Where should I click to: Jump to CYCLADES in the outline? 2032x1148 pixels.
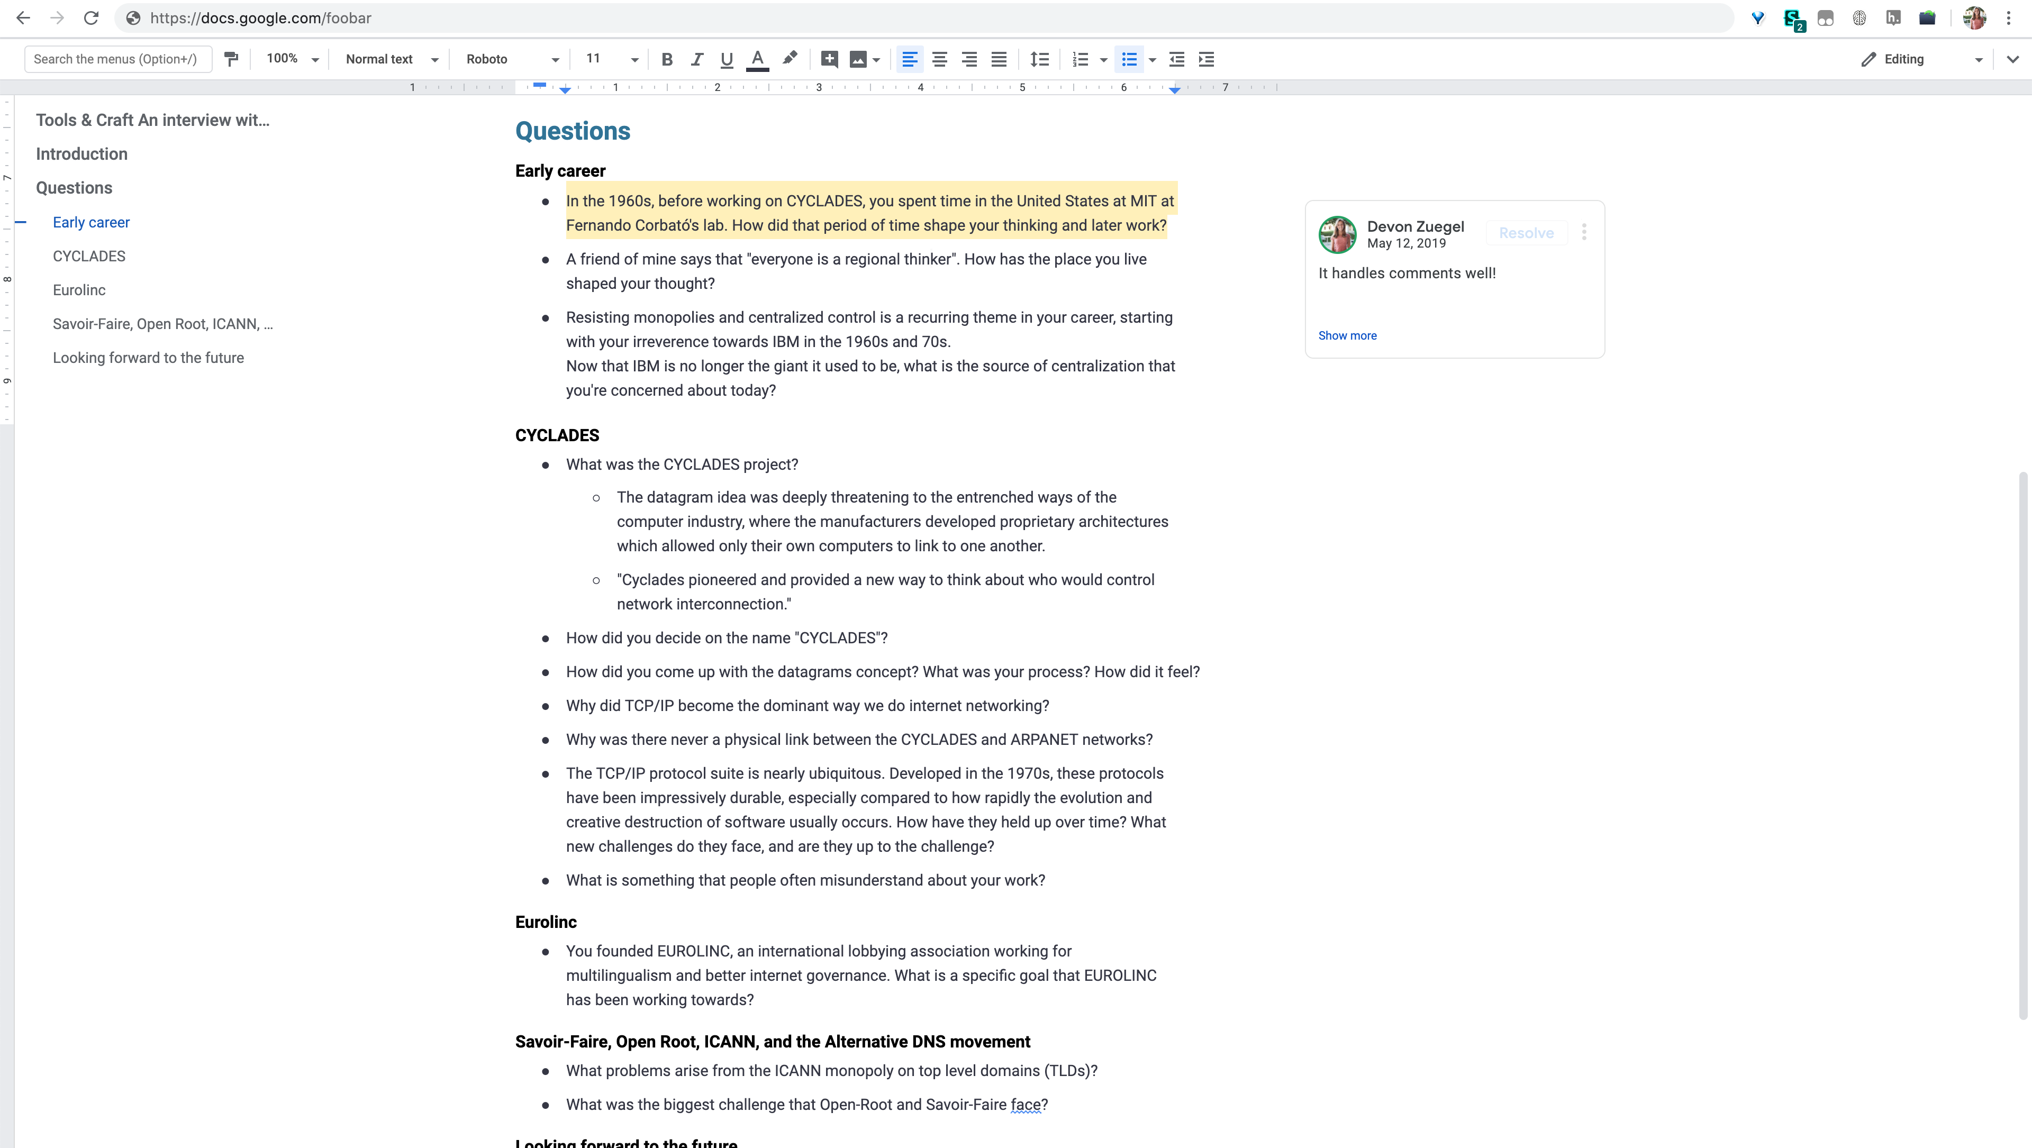89,256
